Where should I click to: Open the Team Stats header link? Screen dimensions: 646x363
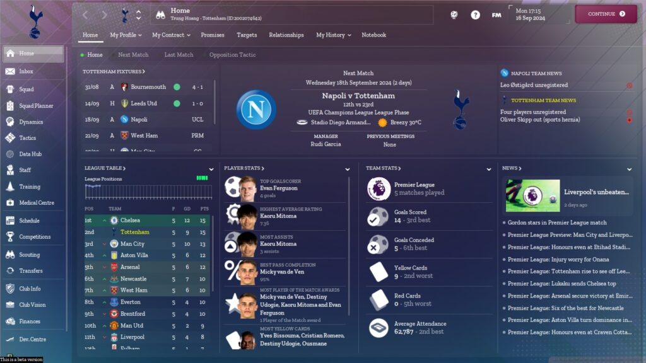383,168
